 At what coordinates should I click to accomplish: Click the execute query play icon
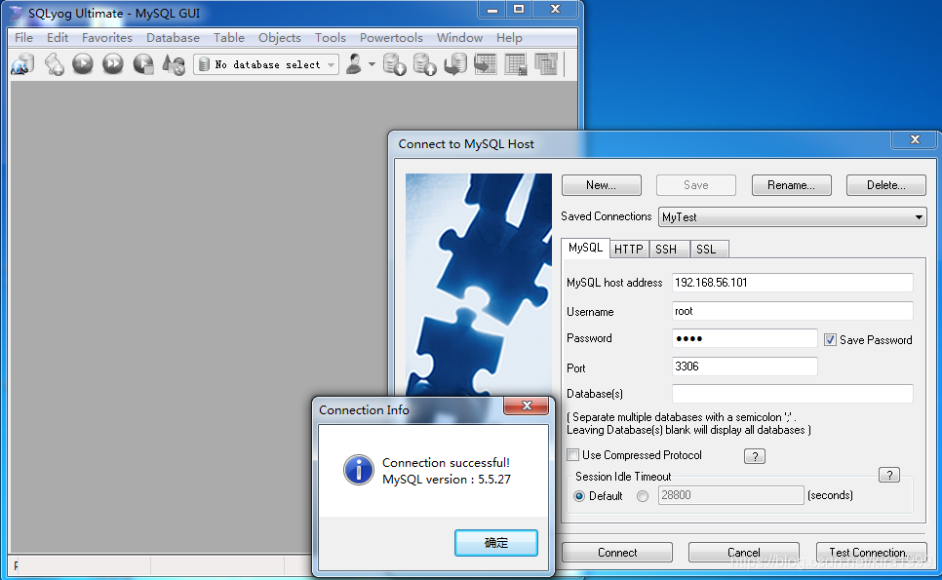(83, 63)
